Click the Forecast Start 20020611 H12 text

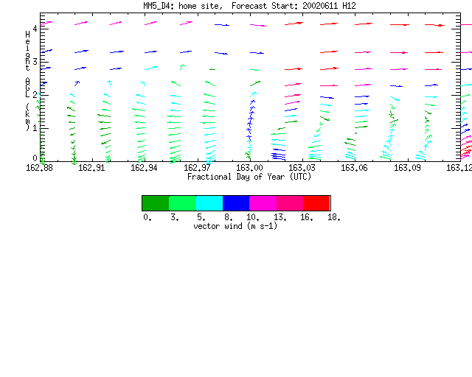click(x=294, y=6)
